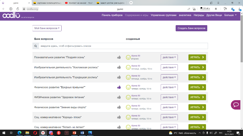This screenshot has height=136, width=243.
Task: Click the Oodlu logo
Action: (x=11, y=16)
